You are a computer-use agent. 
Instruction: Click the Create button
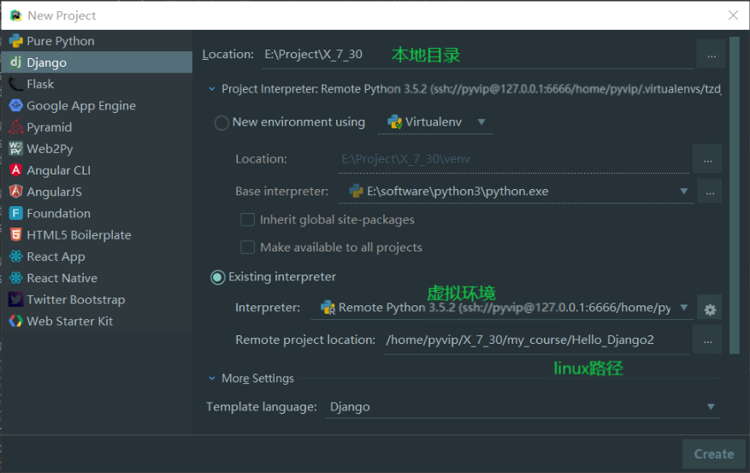tap(713, 454)
